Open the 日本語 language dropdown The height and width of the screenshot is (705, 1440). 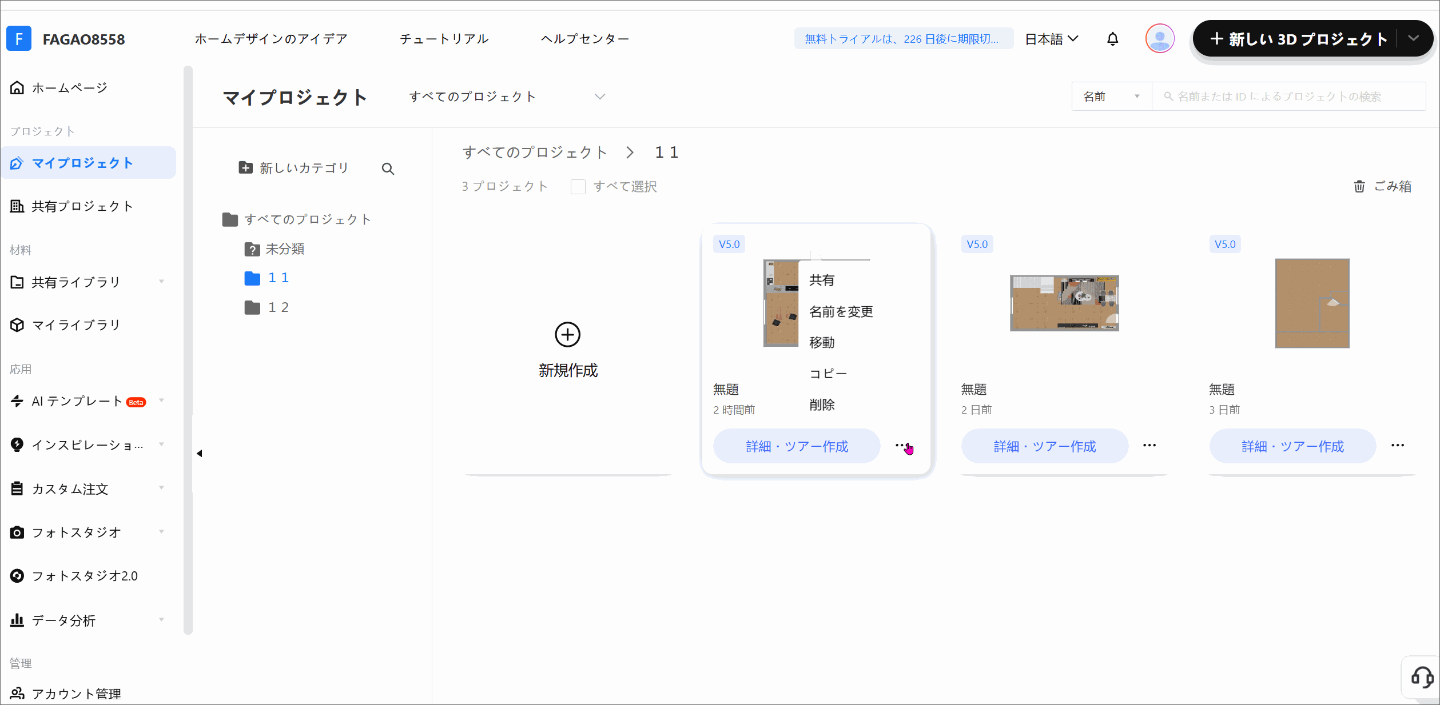click(1051, 39)
